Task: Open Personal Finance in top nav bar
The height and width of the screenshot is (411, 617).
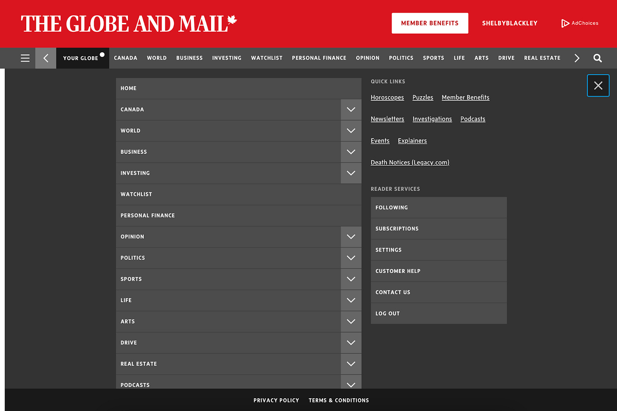Action: point(319,58)
